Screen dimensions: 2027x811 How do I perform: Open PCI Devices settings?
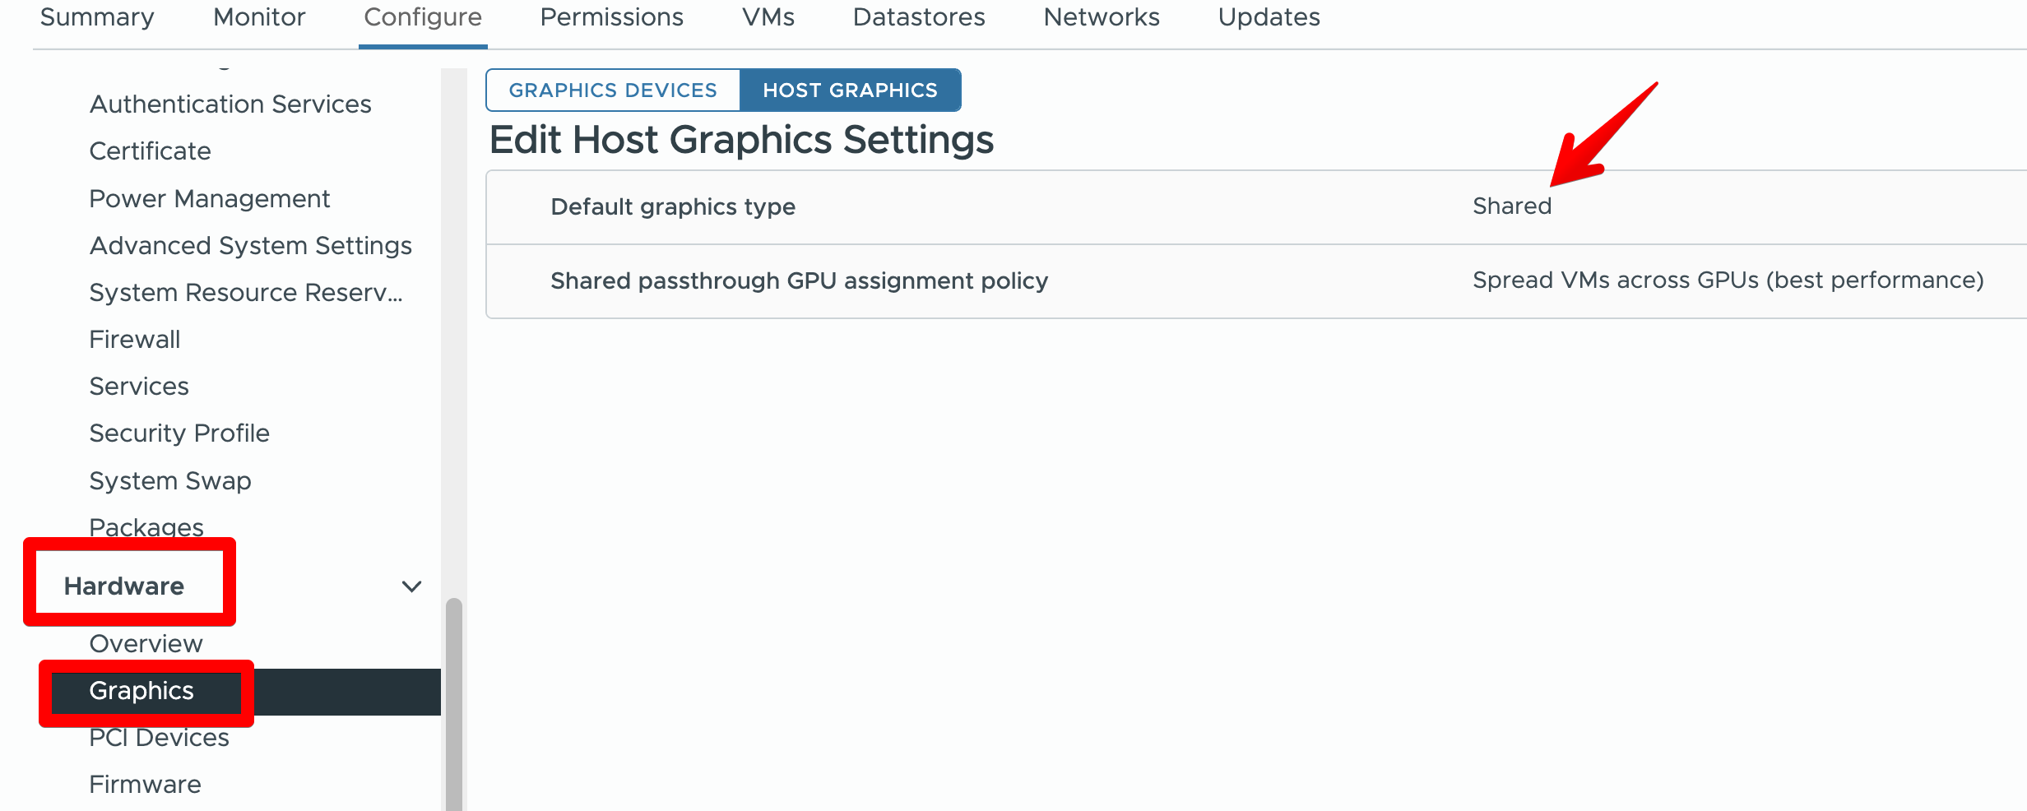coord(159,738)
